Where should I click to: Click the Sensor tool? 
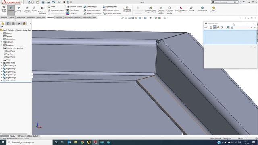[x=34, y=9]
